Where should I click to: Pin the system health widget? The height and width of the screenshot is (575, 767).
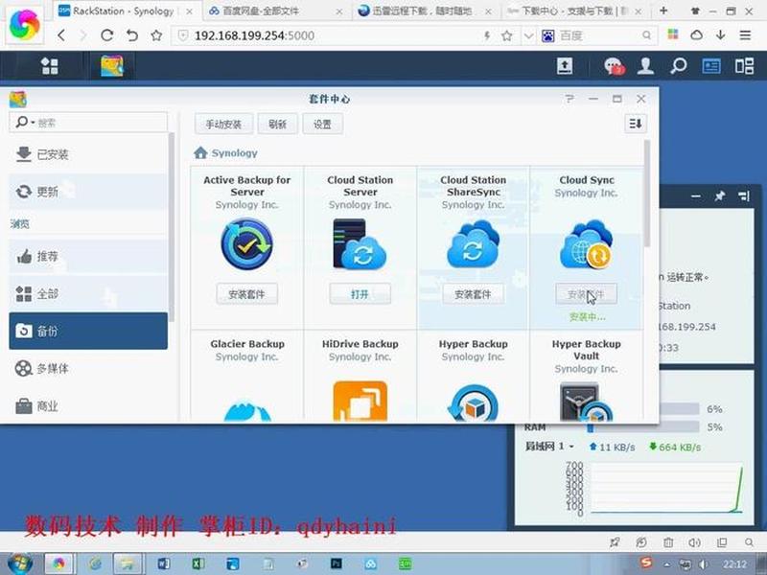click(x=720, y=196)
